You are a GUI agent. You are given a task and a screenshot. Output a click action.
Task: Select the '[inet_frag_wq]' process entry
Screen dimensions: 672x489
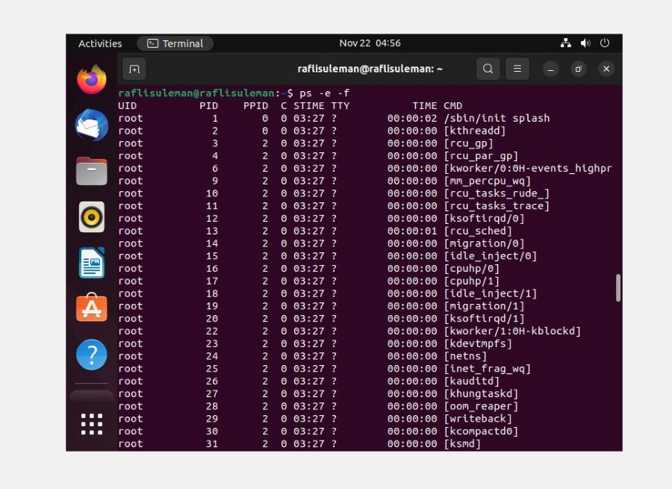point(488,369)
